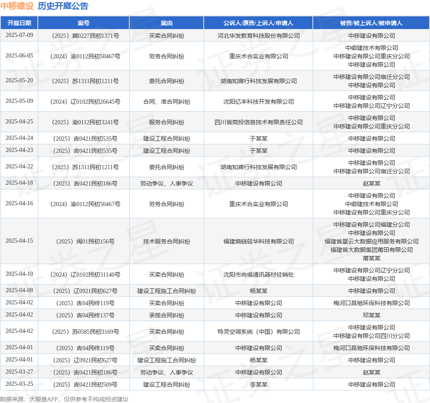Click 赵某某 in the 2025-04-18 row
430x403 pixels.
point(372,184)
